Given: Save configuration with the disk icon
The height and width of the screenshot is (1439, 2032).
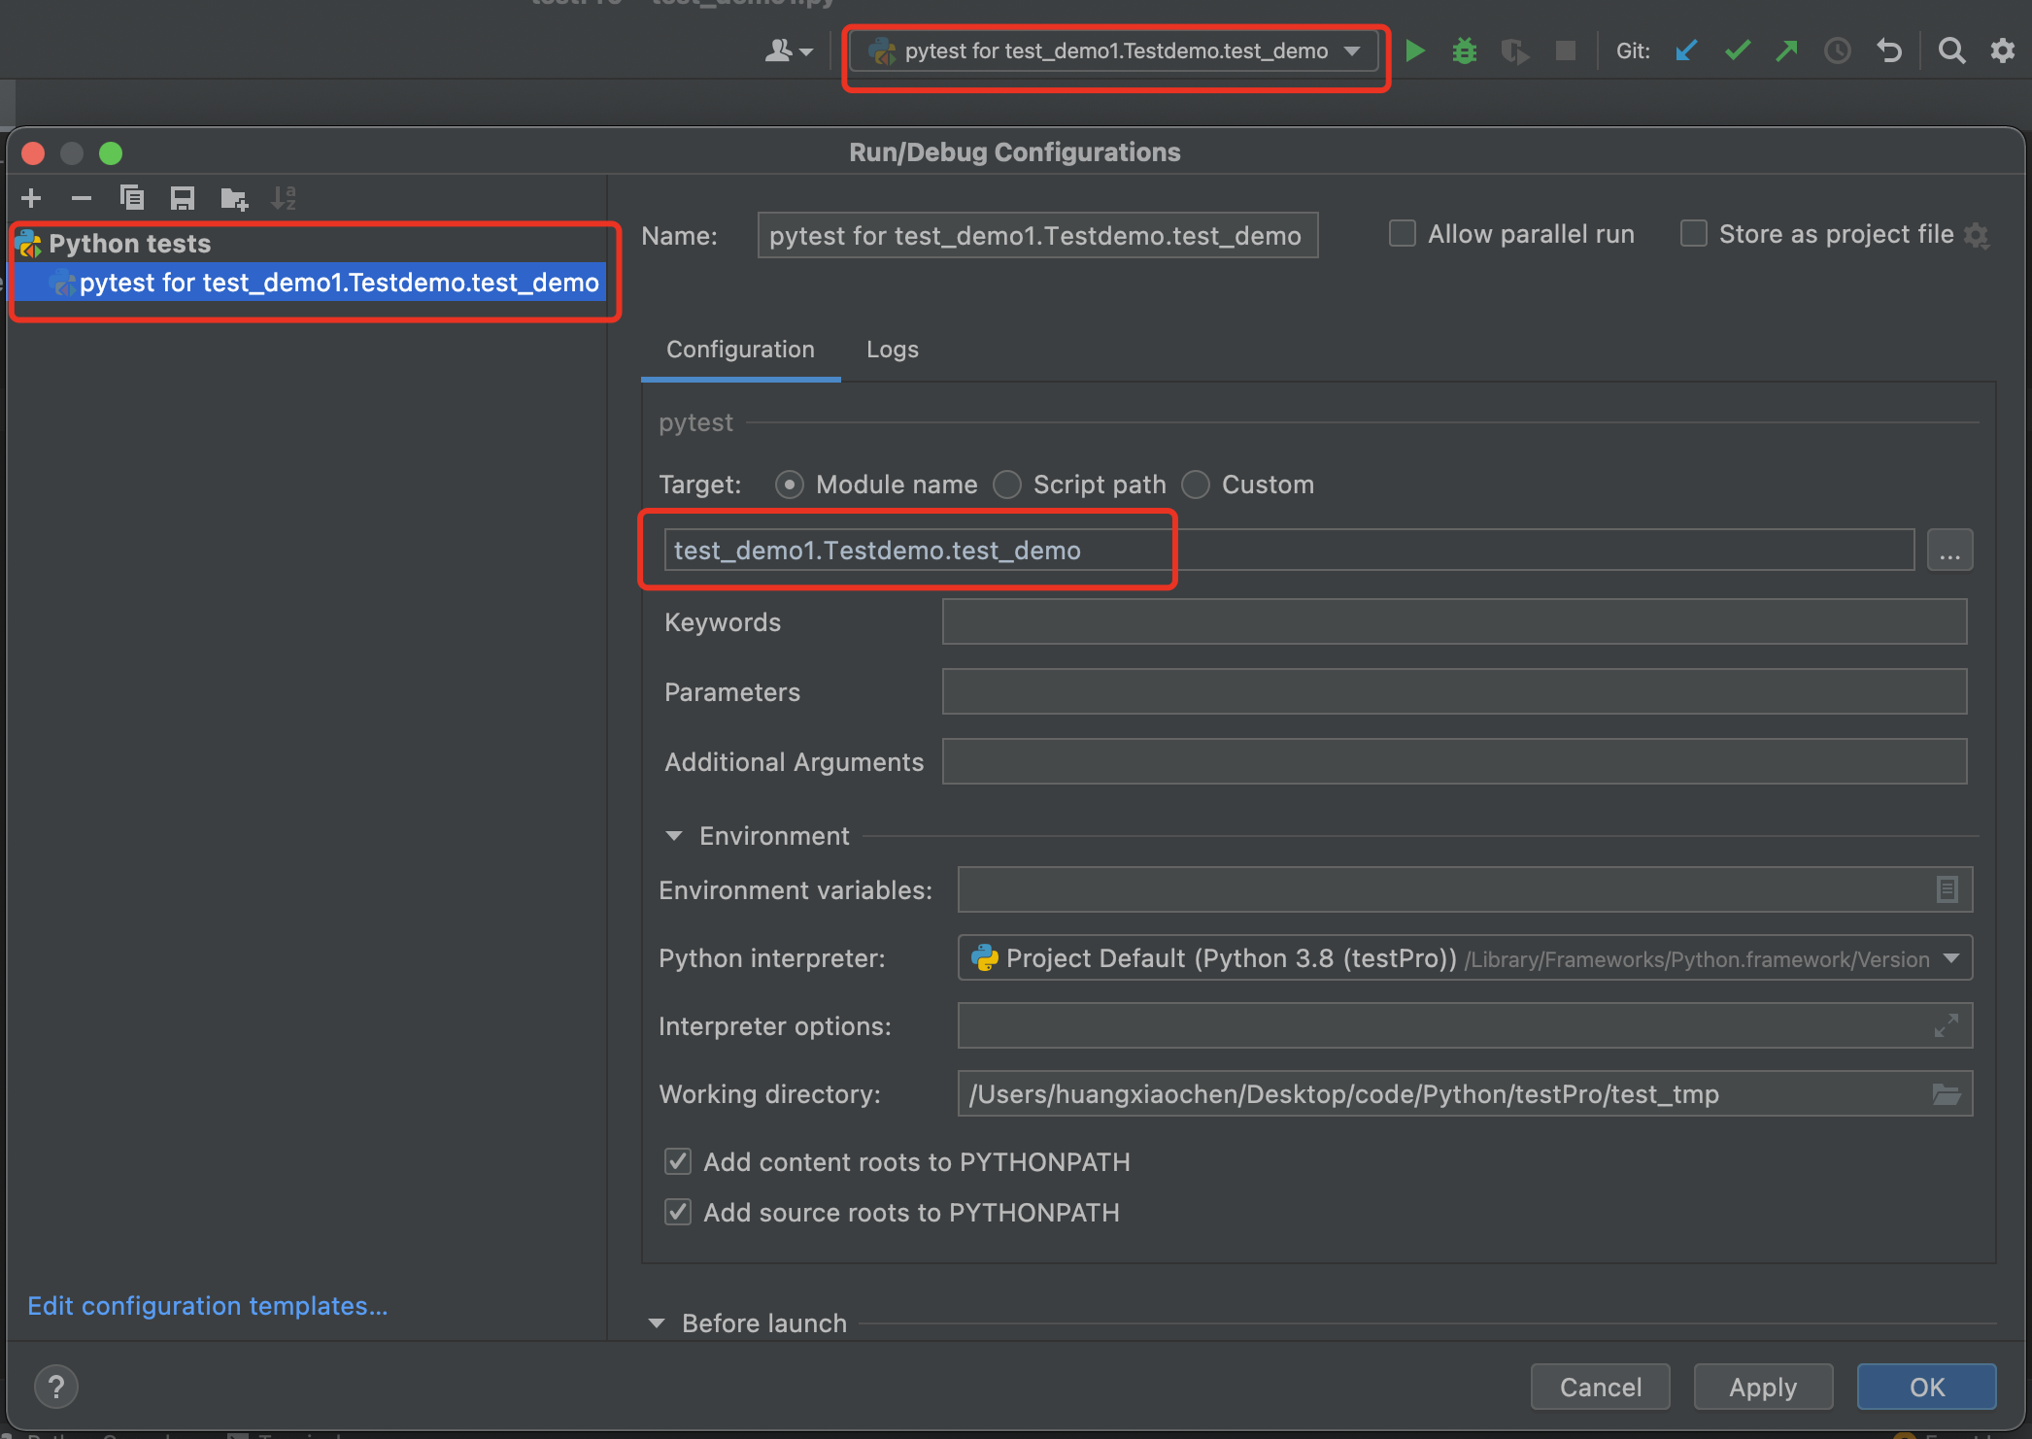Looking at the screenshot, I should (x=183, y=198).
